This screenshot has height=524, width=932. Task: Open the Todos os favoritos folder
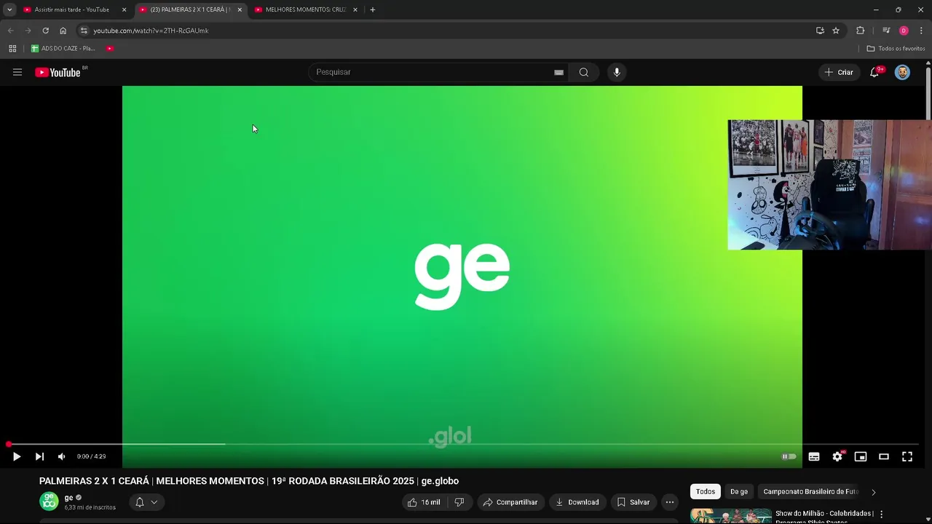click(896, 48)
